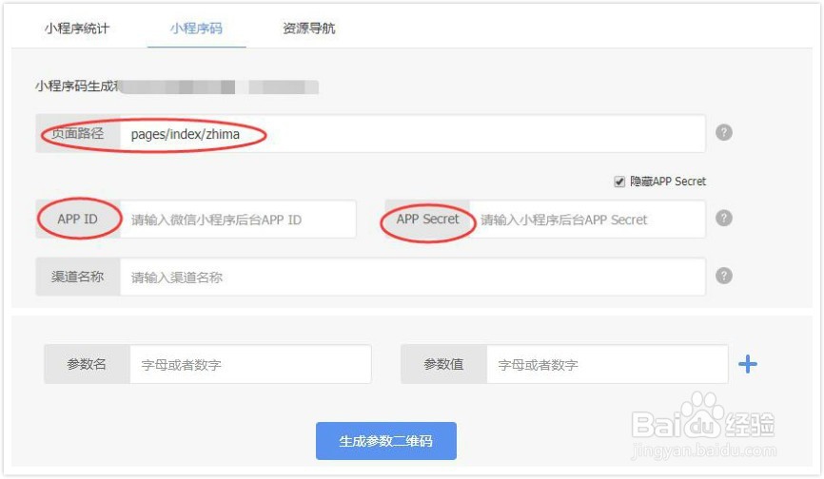This screenshot has width=824, height=479.
Task: Select the 小程序码 tab
Action: (x=196, y=29)
